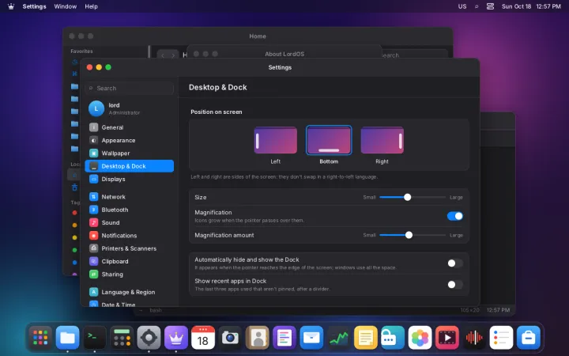
Task: Open Printers & Scanners settings
Action: (x=129, y=248)
